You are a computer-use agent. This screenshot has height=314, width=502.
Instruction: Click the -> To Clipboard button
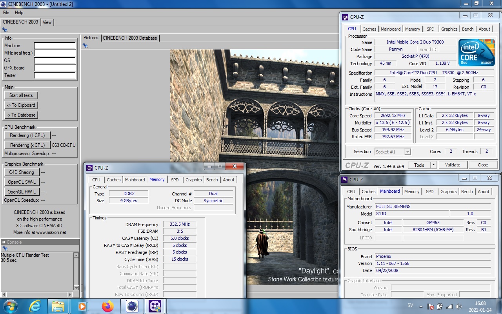[x=21, y=105]
